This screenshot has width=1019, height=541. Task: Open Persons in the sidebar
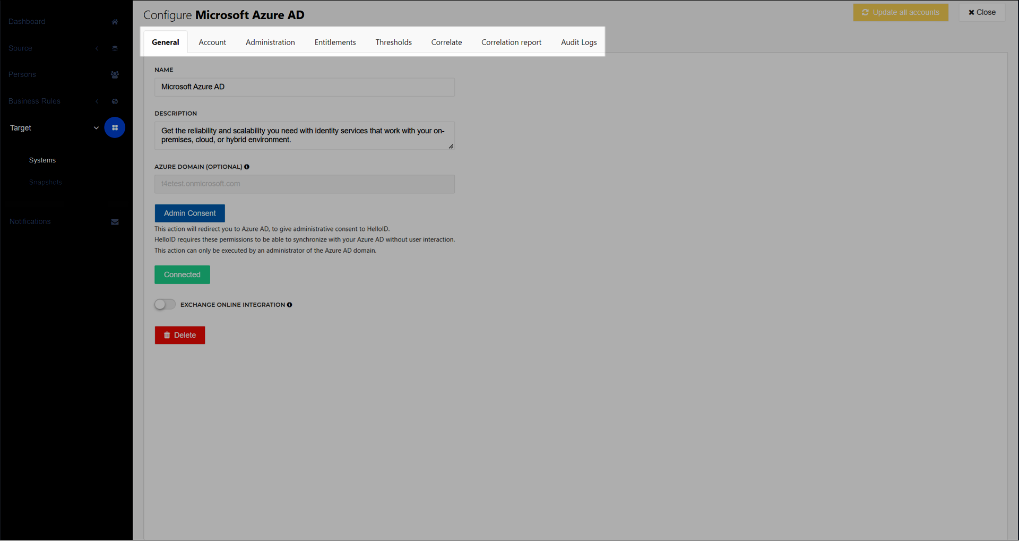pos(22,75)
